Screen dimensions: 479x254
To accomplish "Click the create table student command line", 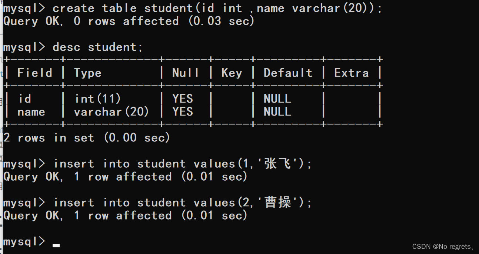I will pyautogui.click(x=193, y=8).
